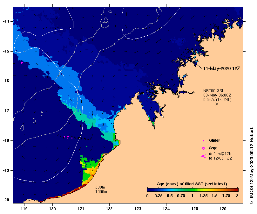This screenshot has height=214, width=257.
Task: Click the grey contour sample line under 1000m
Action: click(x=101, y=195)
